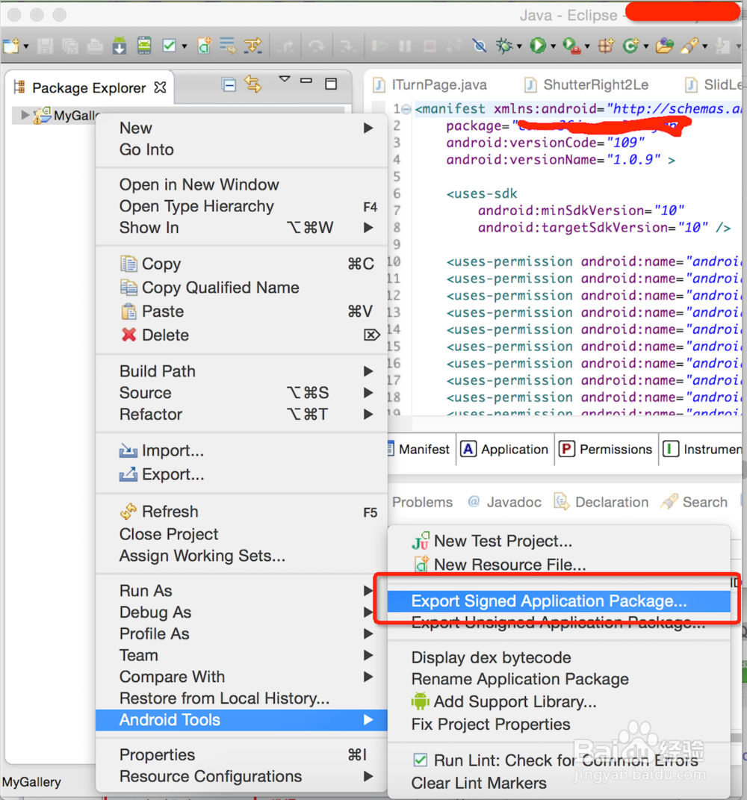Choose New Resource File from submenu
Screen dimensions: 747x800
[x=559, y=565]
